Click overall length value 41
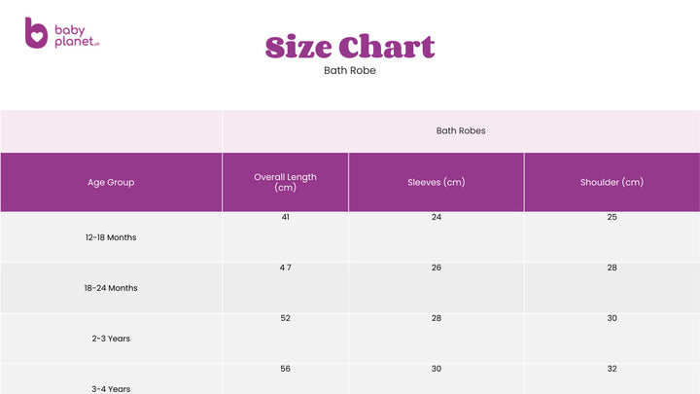The width and height of the screenshot is (700, 394). click(x=285, y=217)
